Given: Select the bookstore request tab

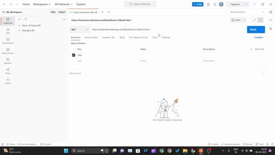Looking at the screenshot, I should coord(83,12).
